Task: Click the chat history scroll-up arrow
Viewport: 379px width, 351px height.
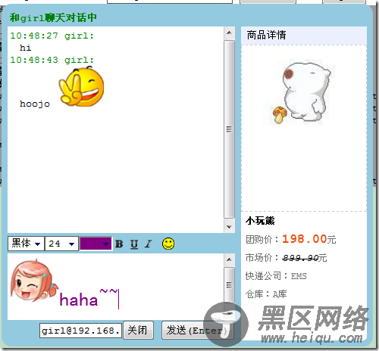Action: pyautogui.click(x=229, y=33)
